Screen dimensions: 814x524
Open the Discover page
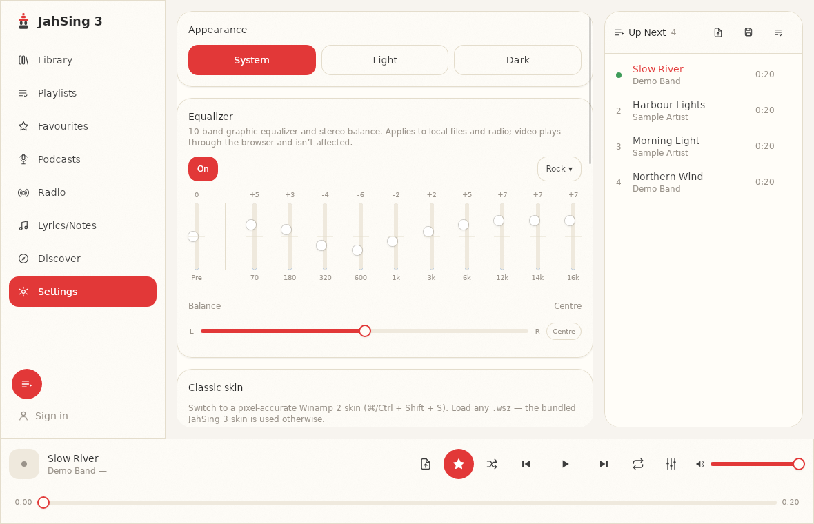(x=83, y=259)
